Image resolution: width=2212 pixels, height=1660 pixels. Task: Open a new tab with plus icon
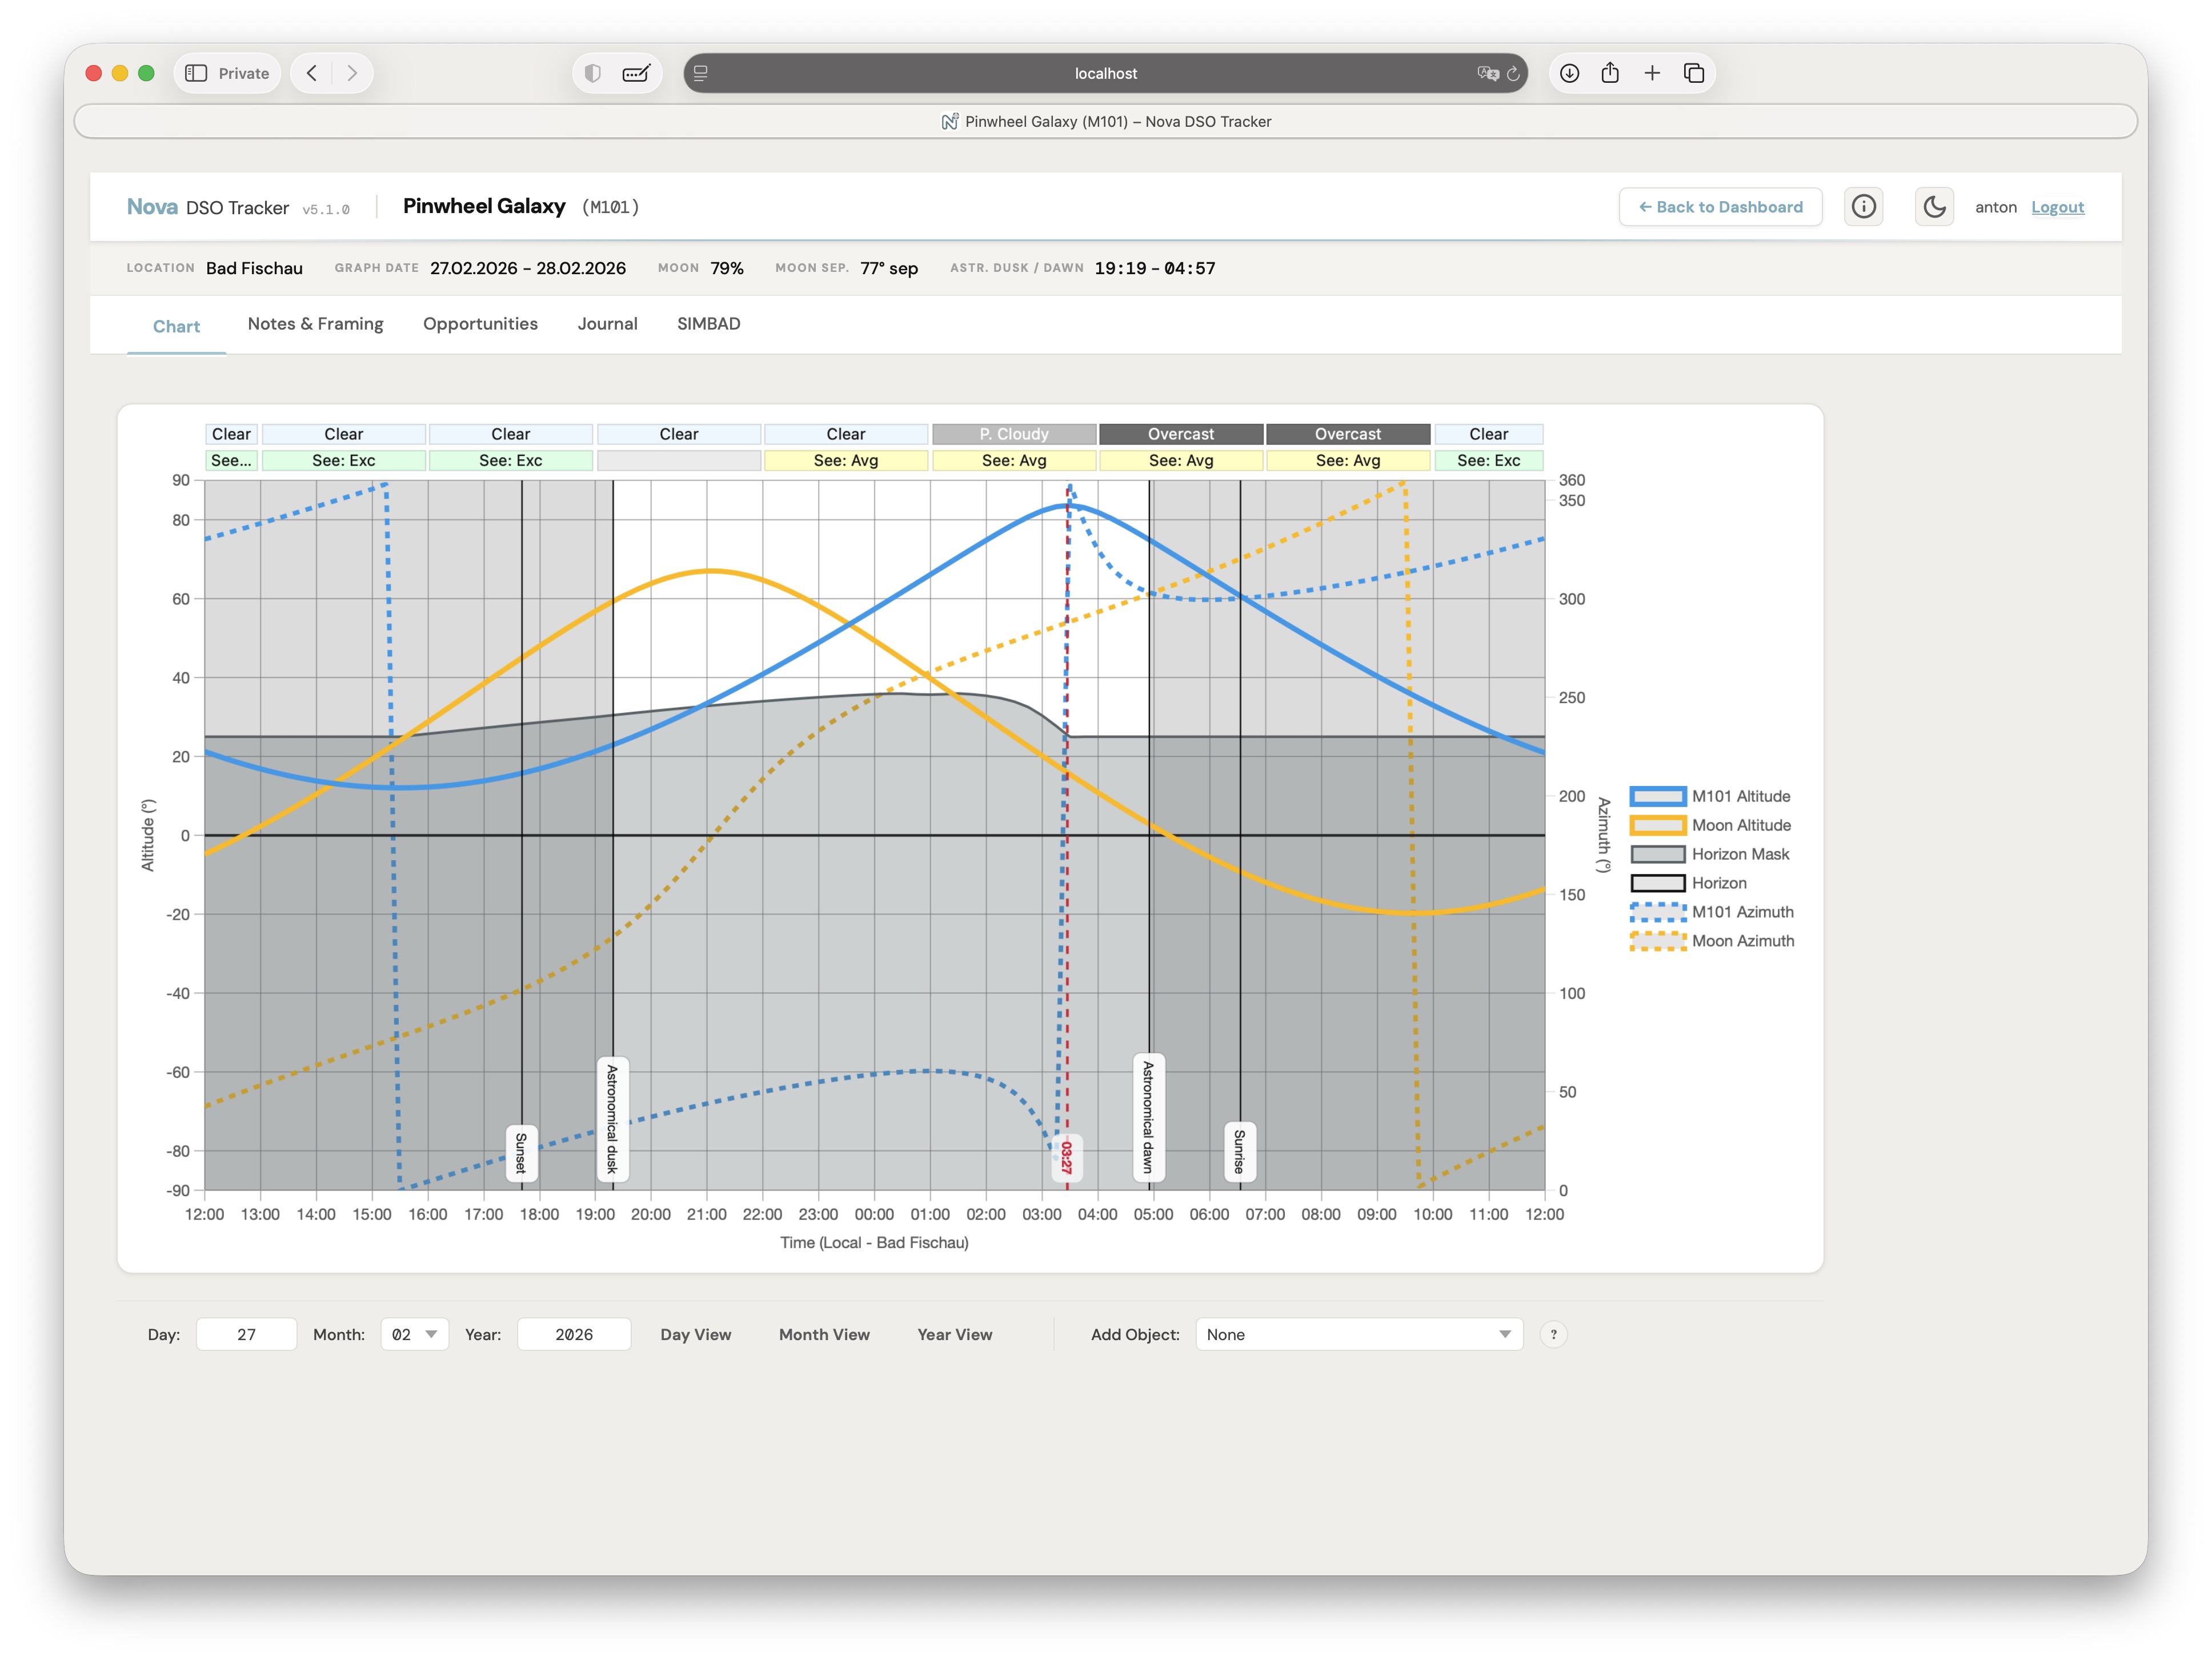(1652, 73)
